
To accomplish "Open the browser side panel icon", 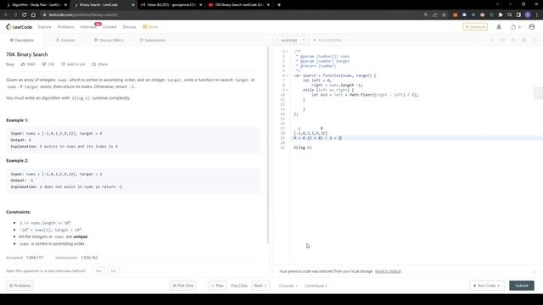I will click(x=518, y=14).
